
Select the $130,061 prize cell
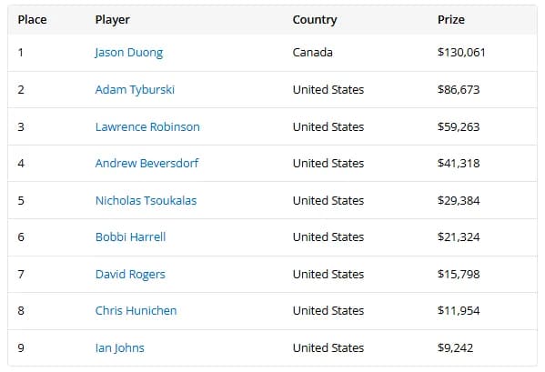461,53
